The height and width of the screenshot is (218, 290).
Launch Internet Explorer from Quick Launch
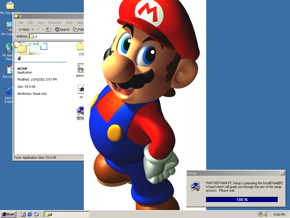(30, 214)
